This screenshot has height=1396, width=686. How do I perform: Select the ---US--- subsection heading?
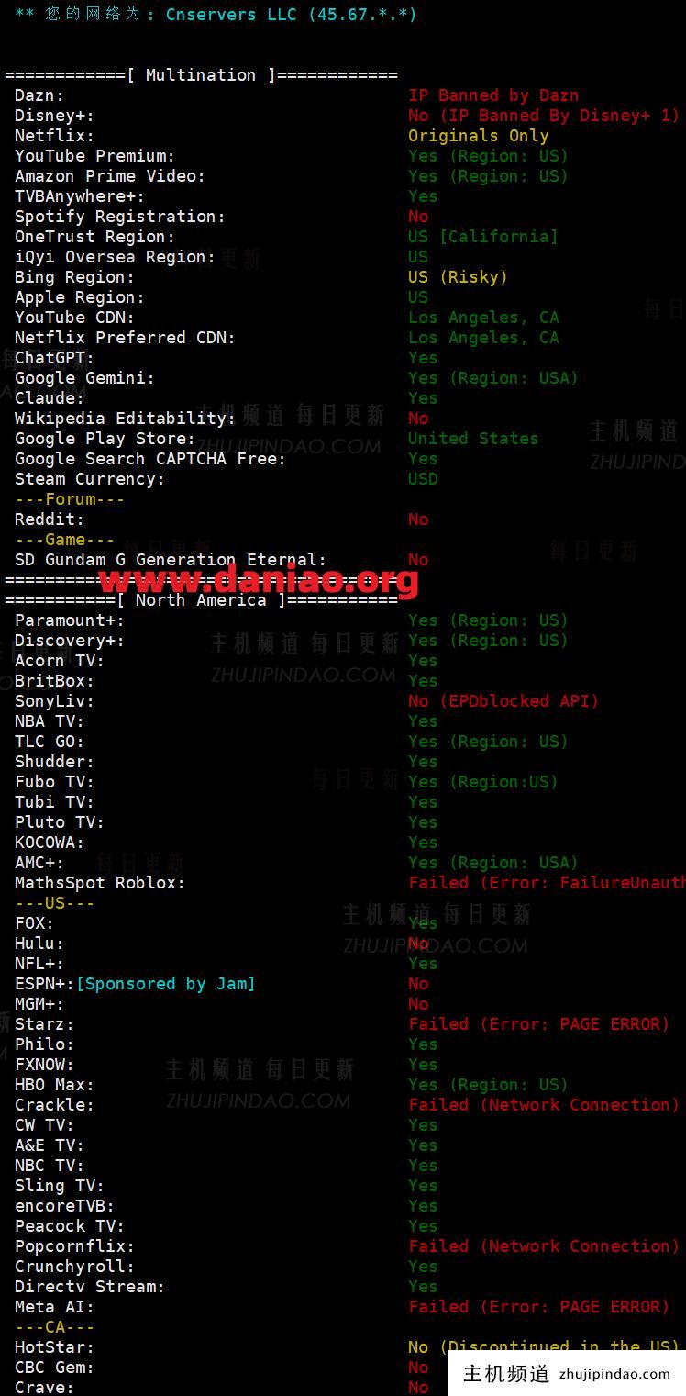click(x=55, y=903)
